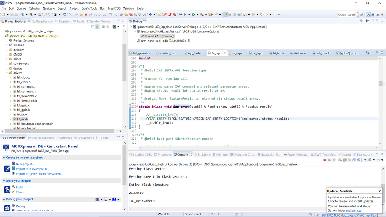The image size is (386, 217).
Task: Collapse the drivers folder in Project Explorer
Action: [x=7, y=73]
